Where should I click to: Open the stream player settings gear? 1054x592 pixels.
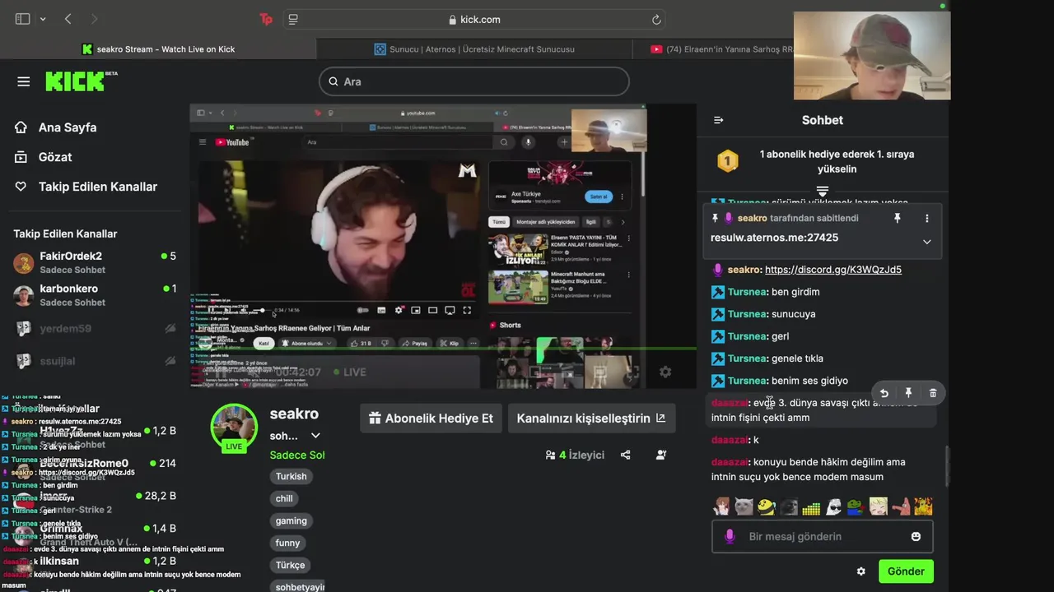point(665,372)
